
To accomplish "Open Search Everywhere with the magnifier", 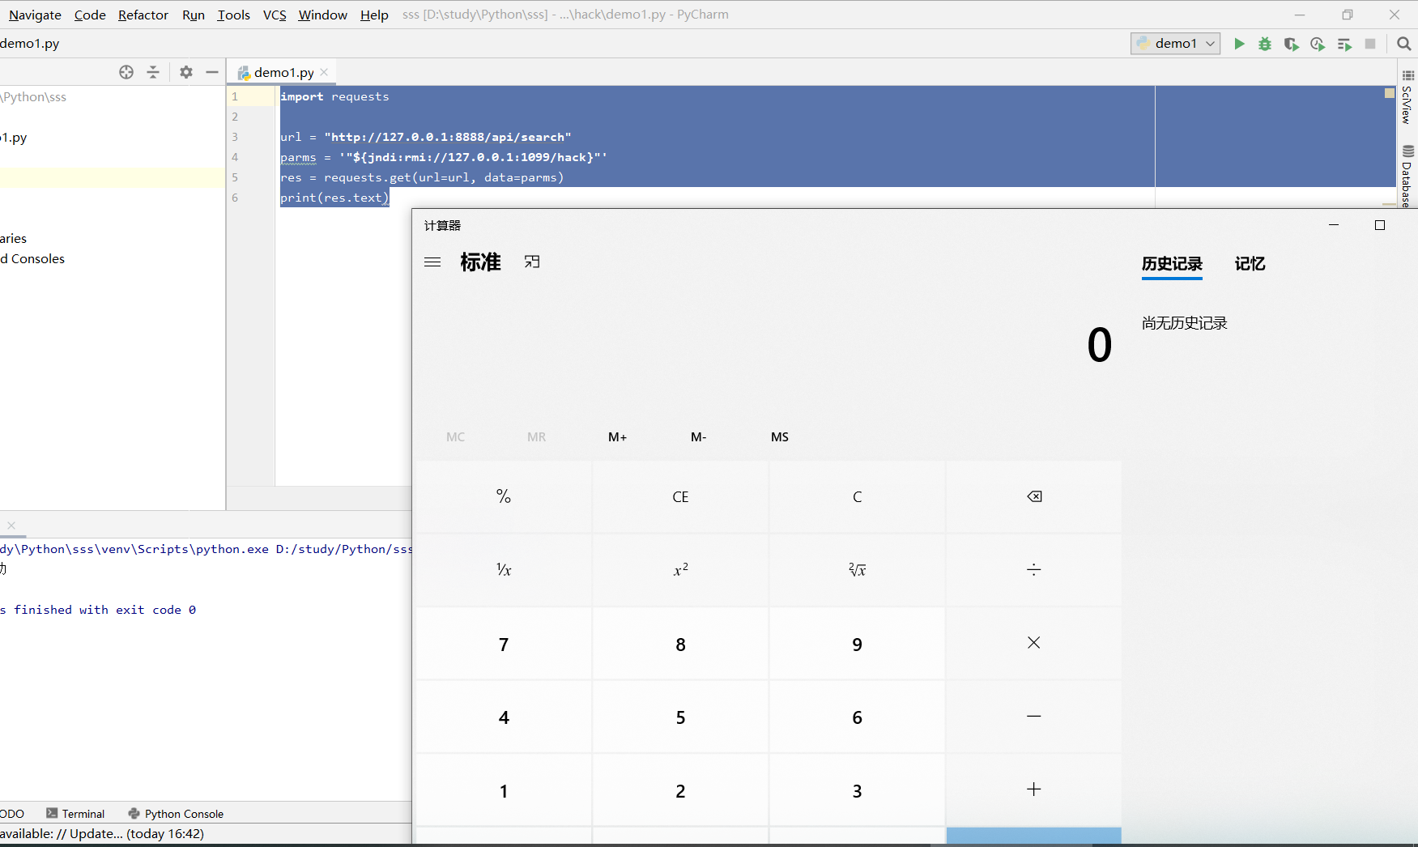I will pyautogui.click(x=1404, y=44).
